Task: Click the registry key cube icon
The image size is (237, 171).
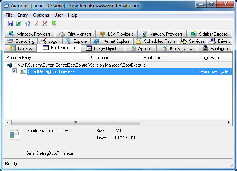Action: pyautogui.click(x=10, y=65)
